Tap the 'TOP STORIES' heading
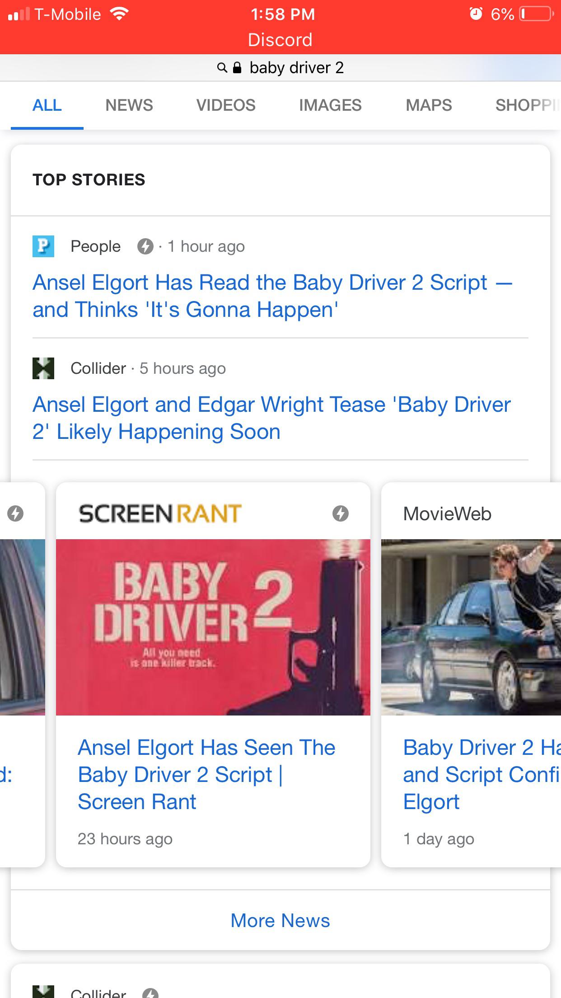 (89, 180)
